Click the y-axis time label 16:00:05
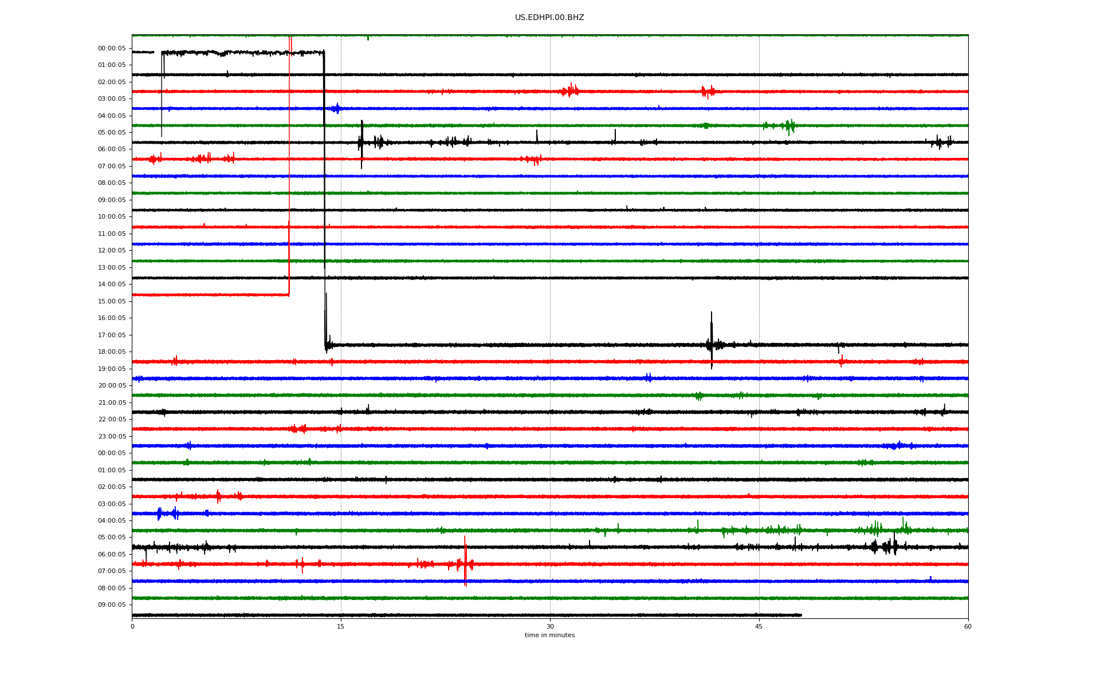 (112, 318)
